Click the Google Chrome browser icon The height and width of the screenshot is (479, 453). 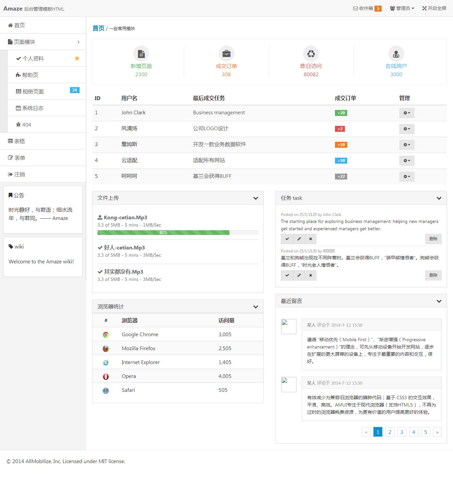[106, 335]
